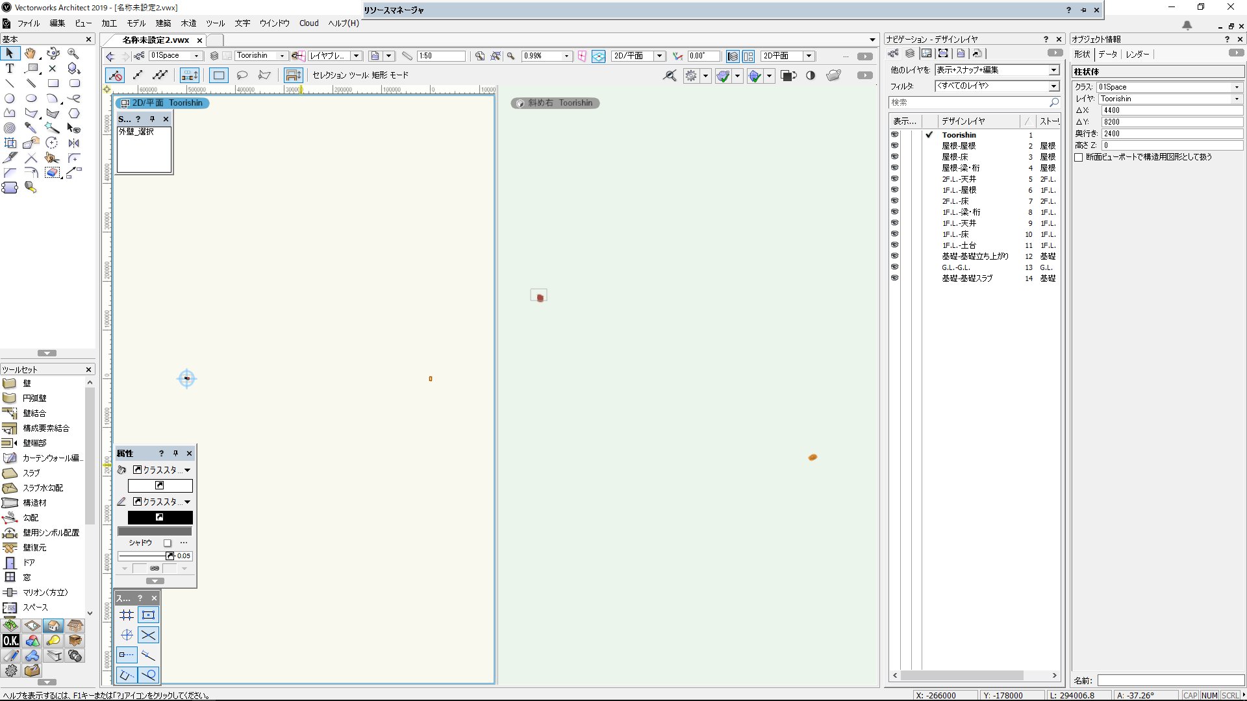This screenshot has height=701, width=1247.
Task: Click the layer search field in navigation
Action: tap(974, 103)
